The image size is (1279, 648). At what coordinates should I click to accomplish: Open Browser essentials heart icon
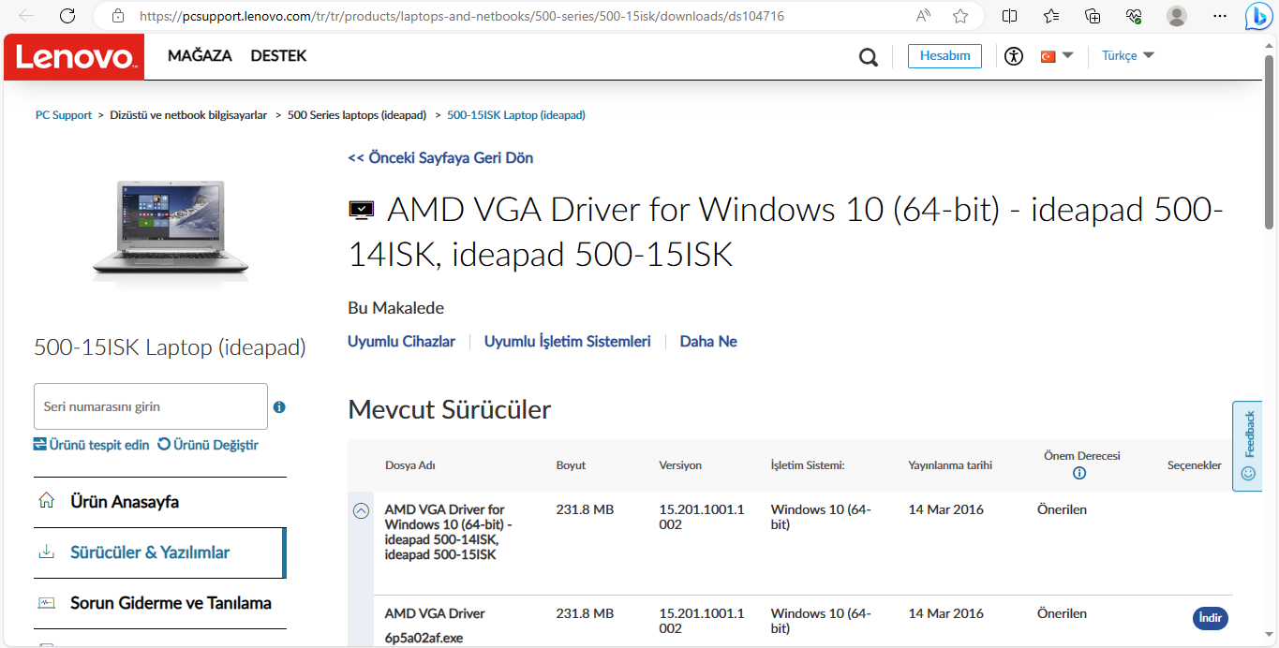1134,16
